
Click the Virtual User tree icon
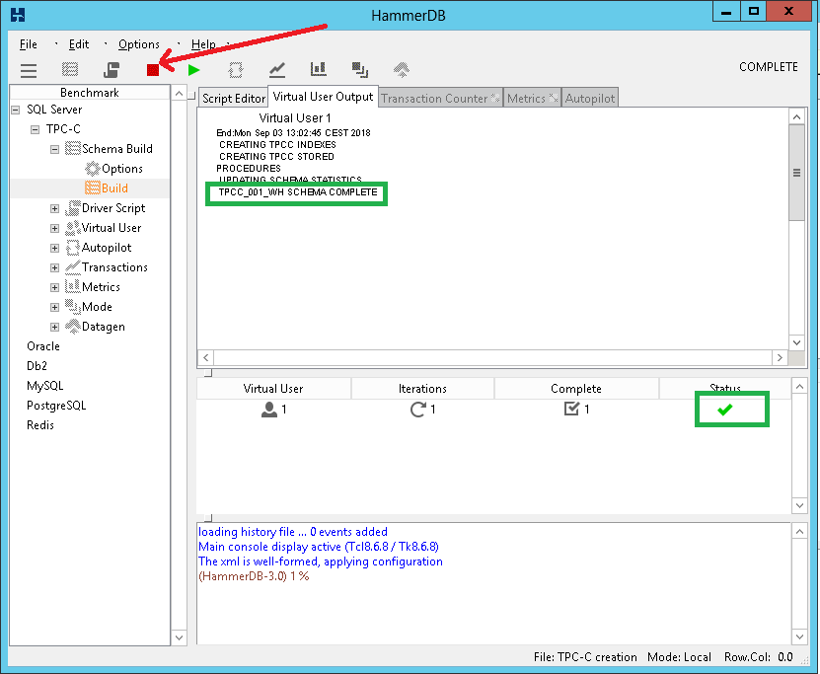[73, 227]
